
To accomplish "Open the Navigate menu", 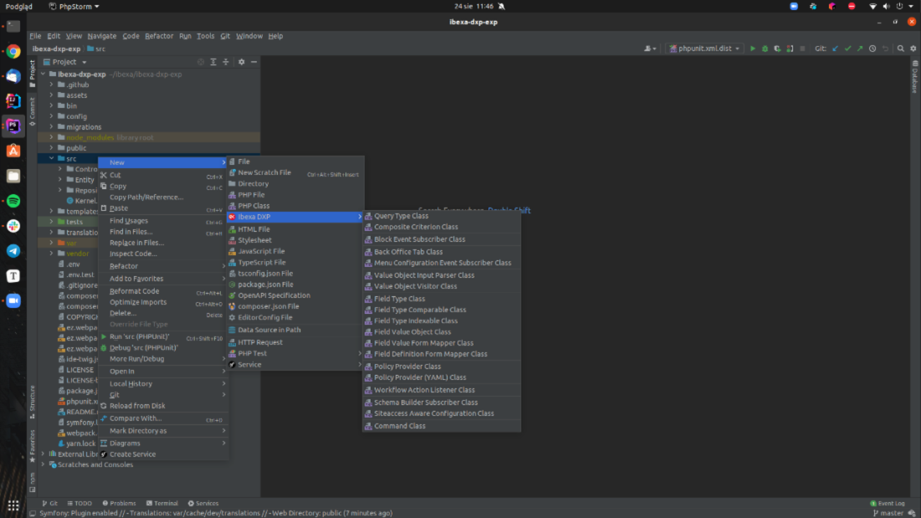I will (x=102, y=36).
